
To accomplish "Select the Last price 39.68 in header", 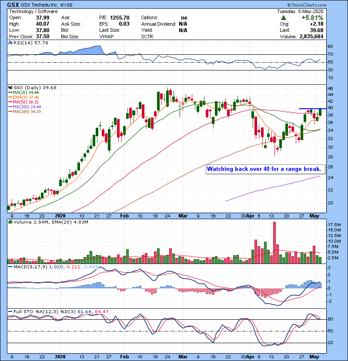I will [317, 30].
